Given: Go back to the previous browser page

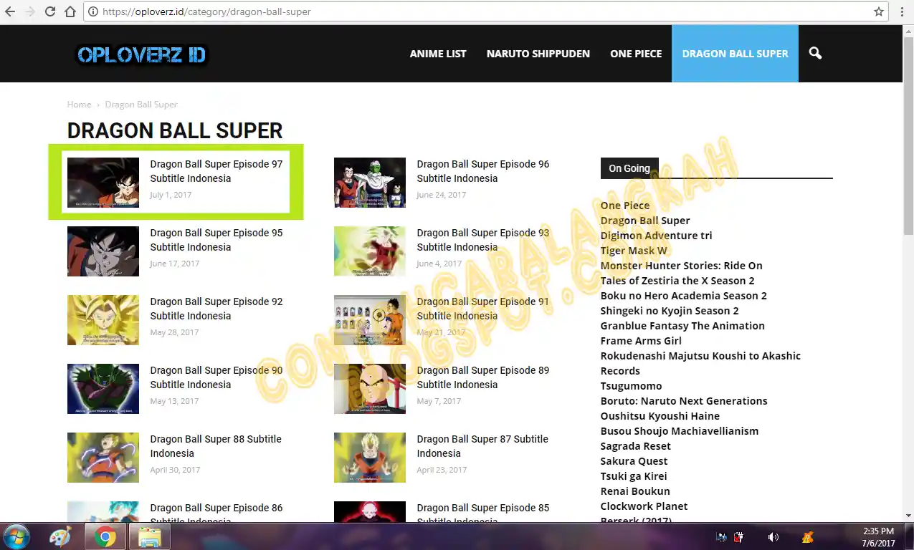Looking at the screenshot, I should click(x=10, y=11).
